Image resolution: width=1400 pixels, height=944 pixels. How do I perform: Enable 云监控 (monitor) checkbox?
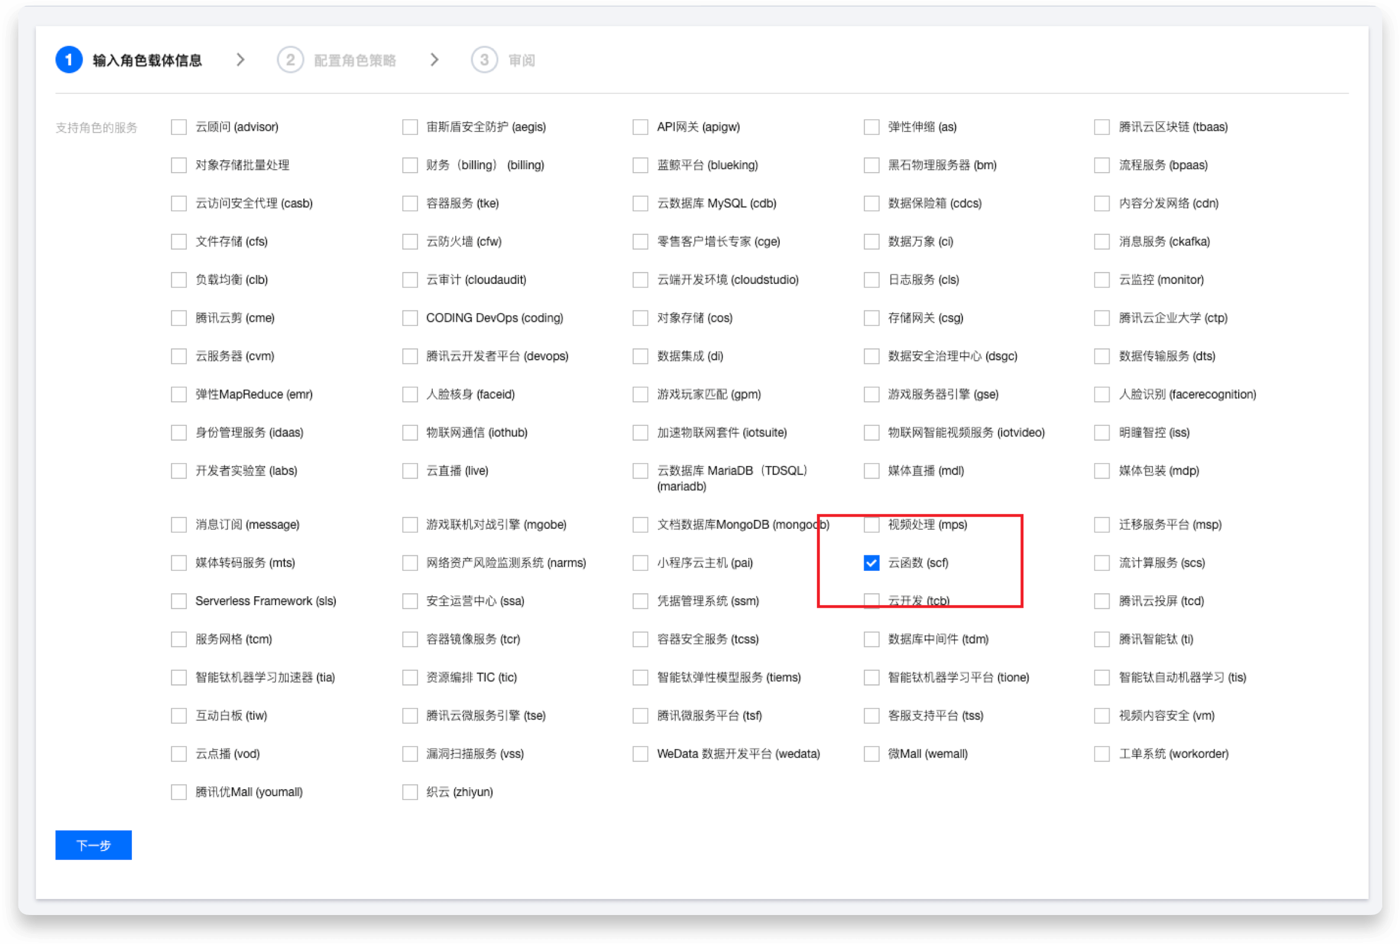(x=1101, y=279)
